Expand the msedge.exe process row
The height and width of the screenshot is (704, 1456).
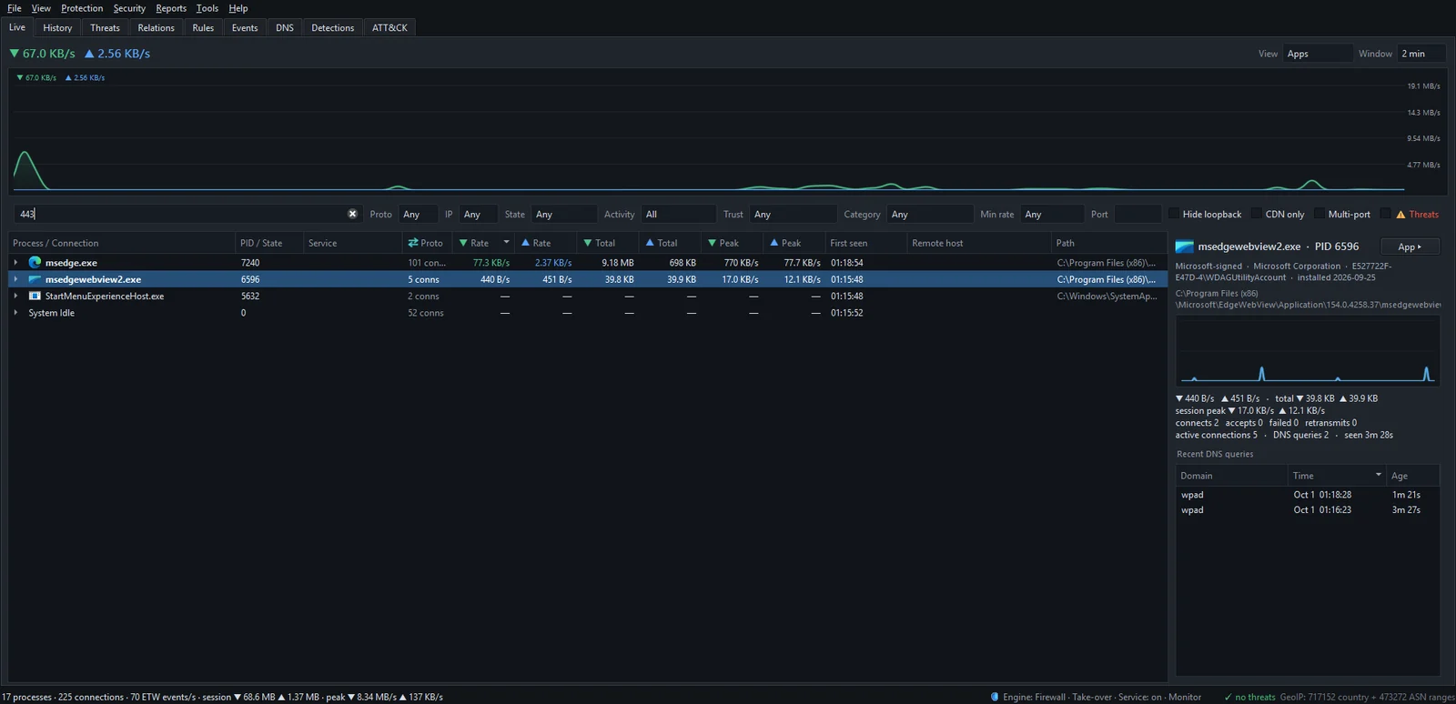click(x=15, y=262)
